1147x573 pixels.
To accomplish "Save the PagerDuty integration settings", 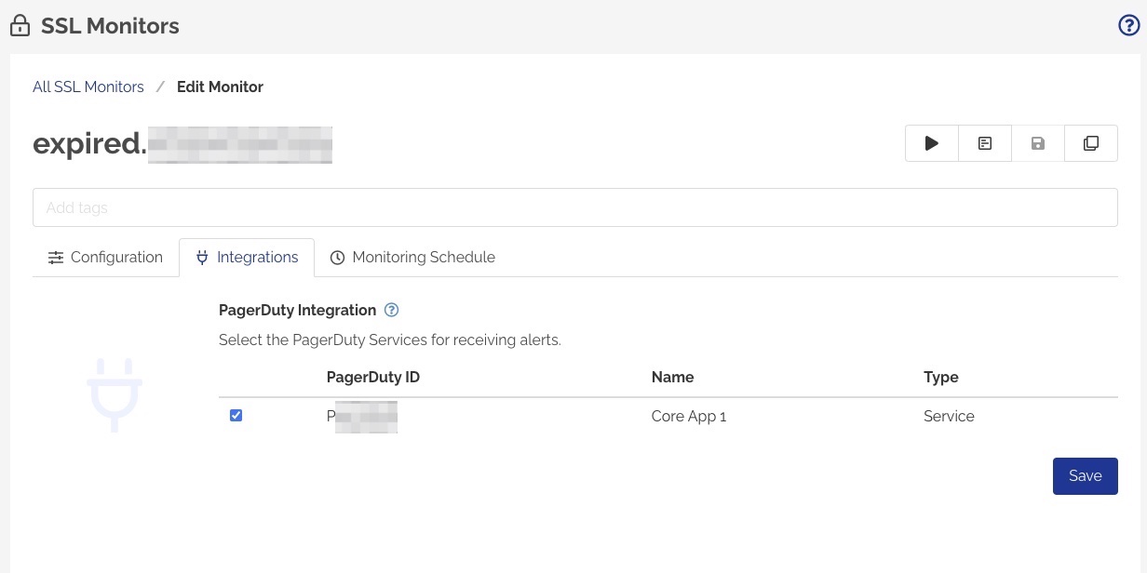I will [x=1085, y=475].
